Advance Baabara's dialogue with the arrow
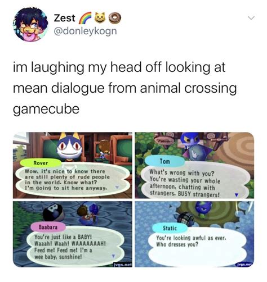The width and height of the screenshot is (267, 282). click(x=113, y=256)
